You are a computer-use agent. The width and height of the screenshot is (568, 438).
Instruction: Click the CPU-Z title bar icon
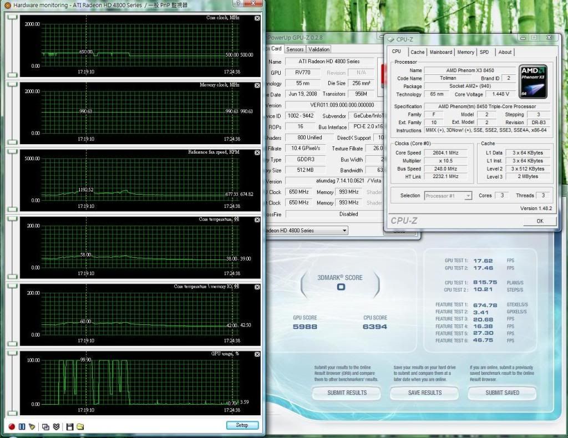click(x=390, y=39)
